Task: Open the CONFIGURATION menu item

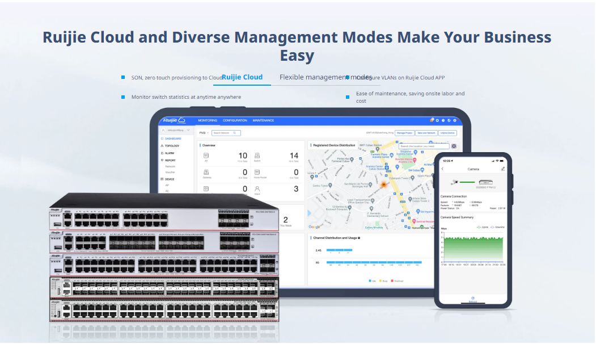Action: (235, 120)
